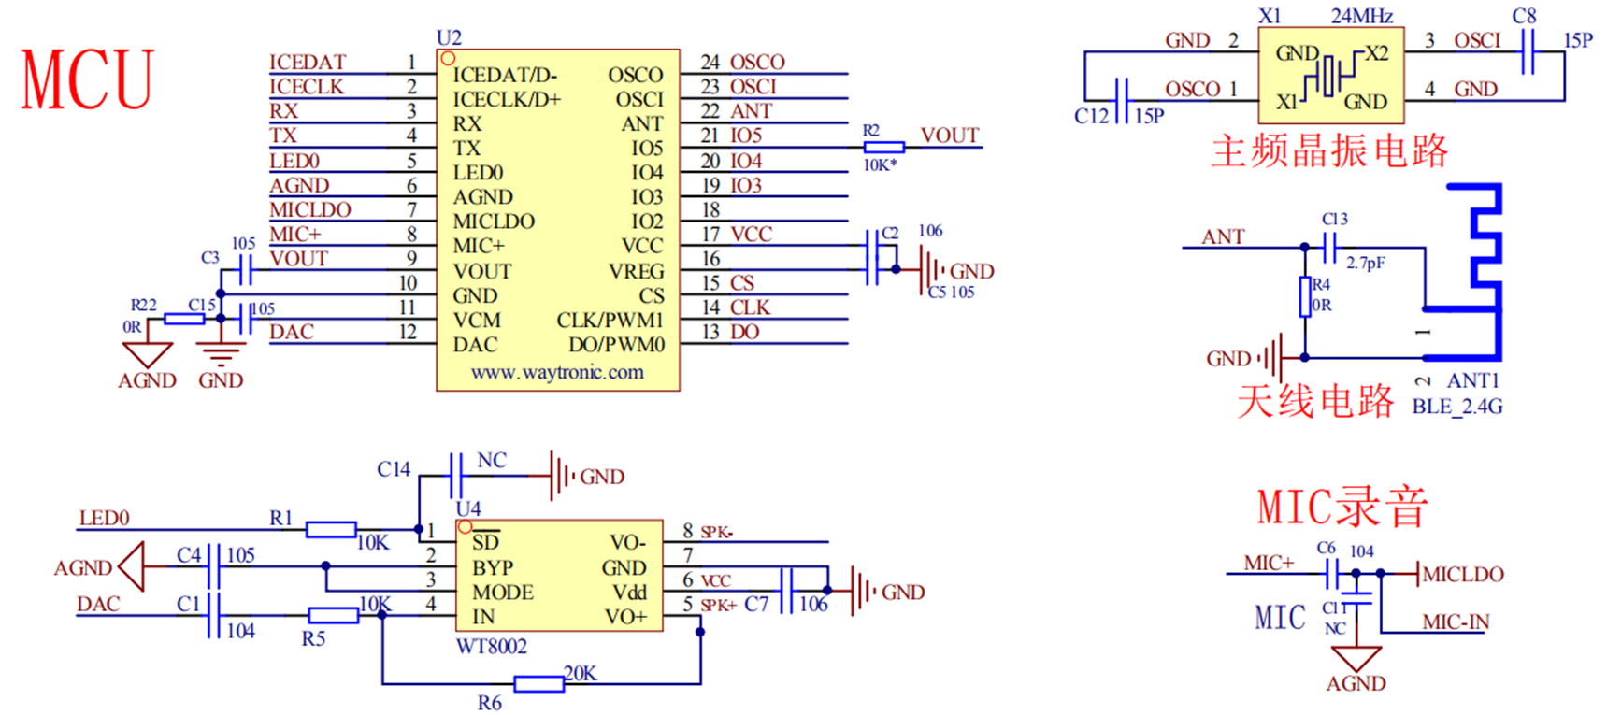Select the ground symbol after capacitor C7
This screenshot has width=1607, height=715.
pyautogui.click(x=863, y=591)
